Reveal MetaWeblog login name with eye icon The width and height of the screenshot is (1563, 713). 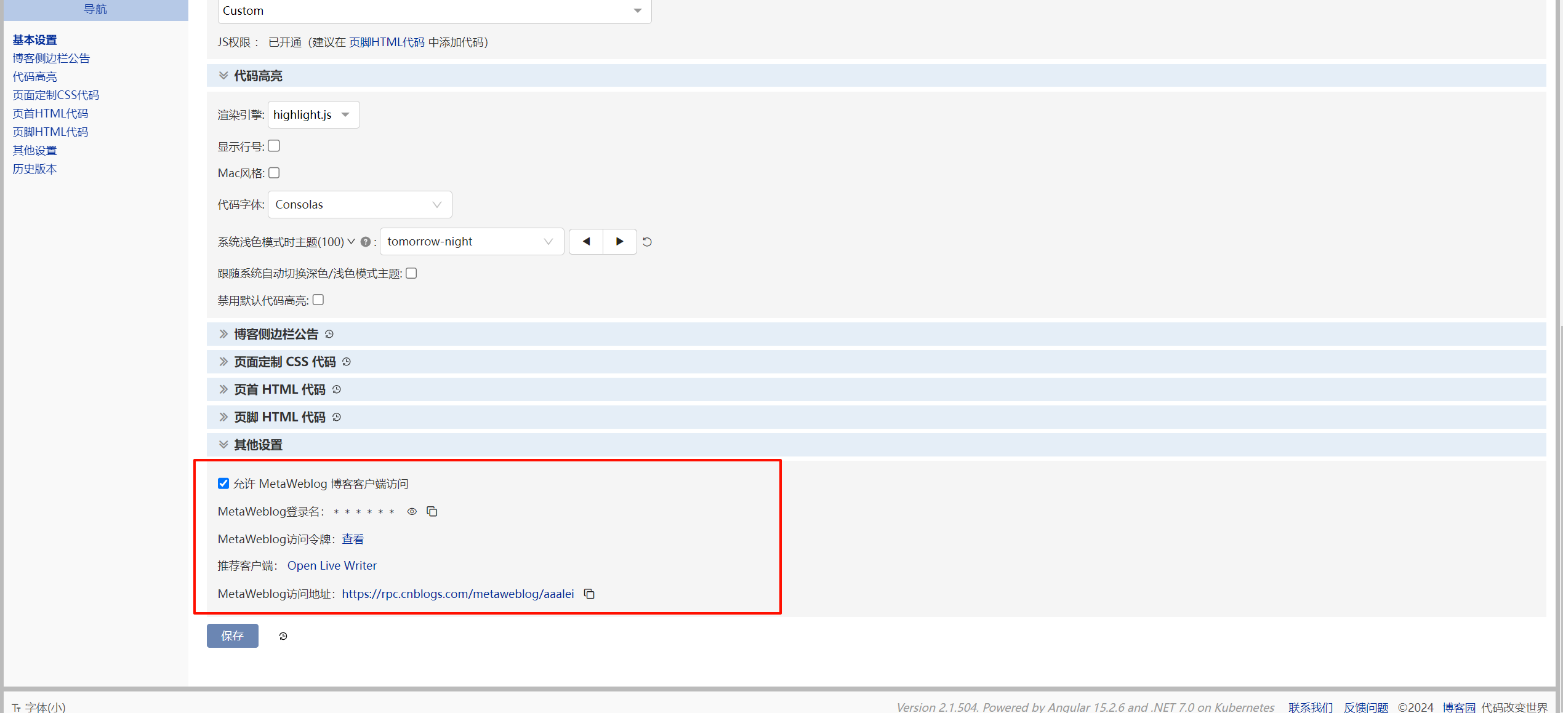click(x=412, y=511)
